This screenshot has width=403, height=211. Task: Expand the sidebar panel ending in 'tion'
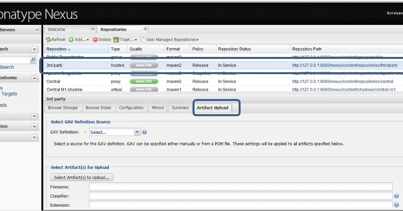(34, 127)
